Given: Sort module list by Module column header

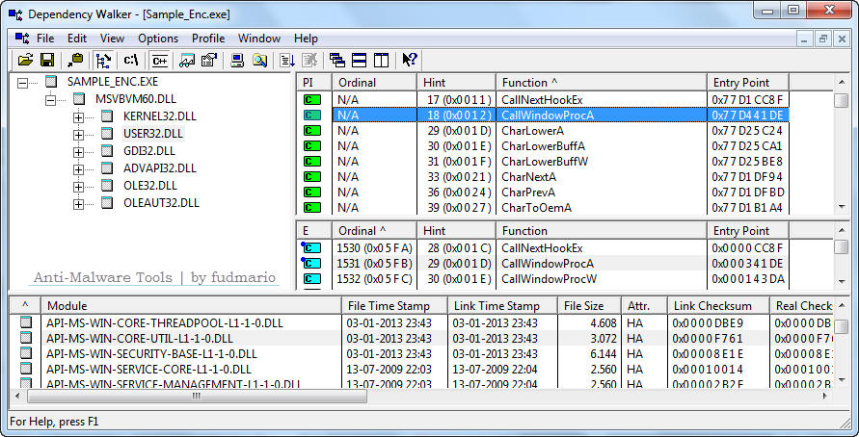Looking at the screenshot, I should coord(191,306).
